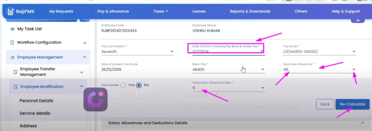Screen dimensions: 372x131
Task: Click the Back button
Action: point(325,104)
